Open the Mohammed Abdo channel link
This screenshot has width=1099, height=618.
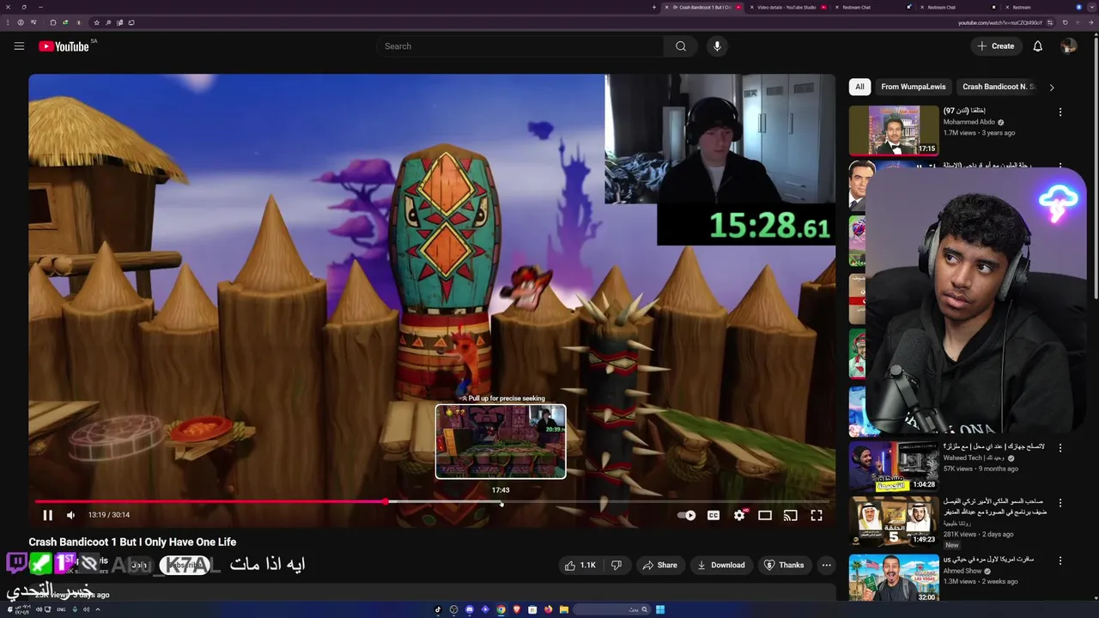969,122
